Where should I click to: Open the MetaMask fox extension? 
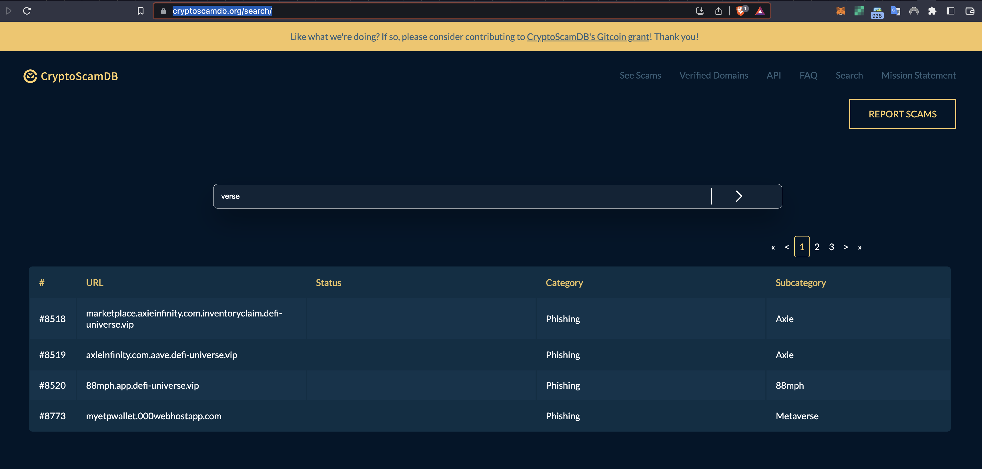[x=841, y=11]
